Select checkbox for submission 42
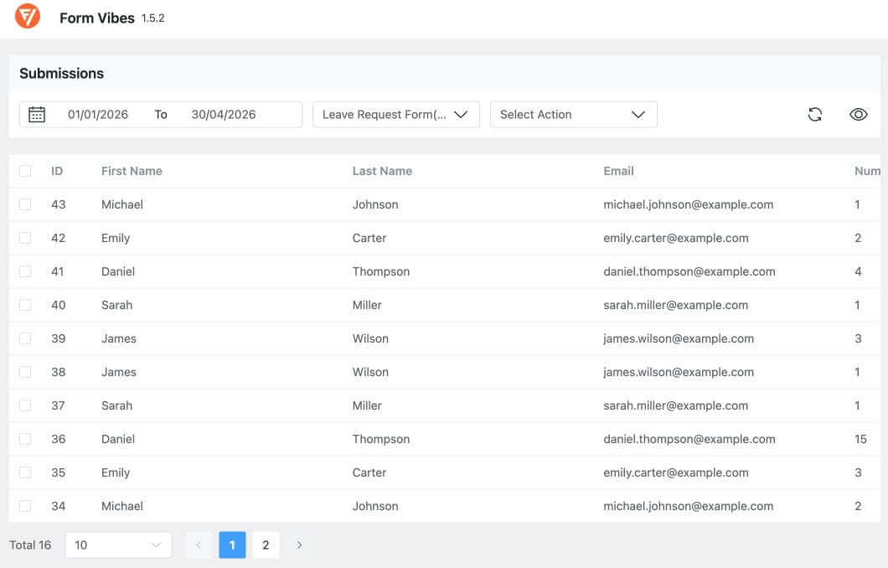888x568 pixels. click(x=25, y=238)
